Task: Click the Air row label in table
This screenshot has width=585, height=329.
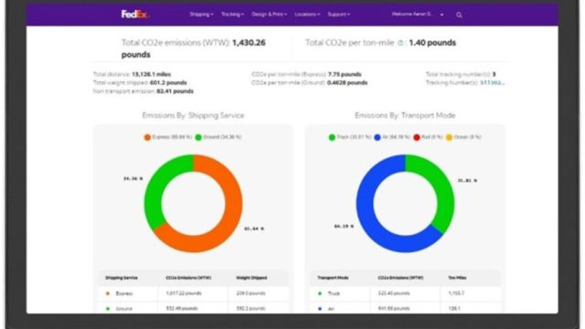Action: coord(331,309)
